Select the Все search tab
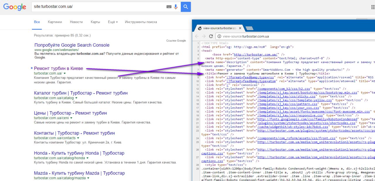Viewport: 375px width, 181px height. tap(37, 22)
